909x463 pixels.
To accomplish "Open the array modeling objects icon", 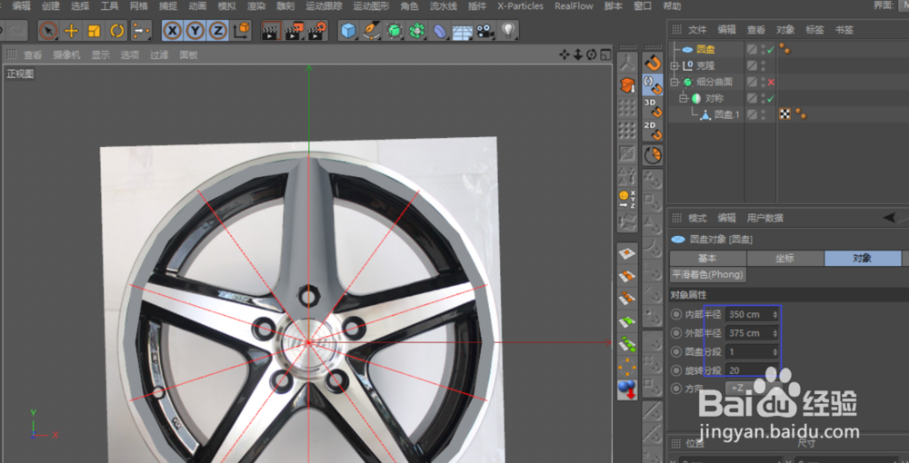I will [417, 31].
